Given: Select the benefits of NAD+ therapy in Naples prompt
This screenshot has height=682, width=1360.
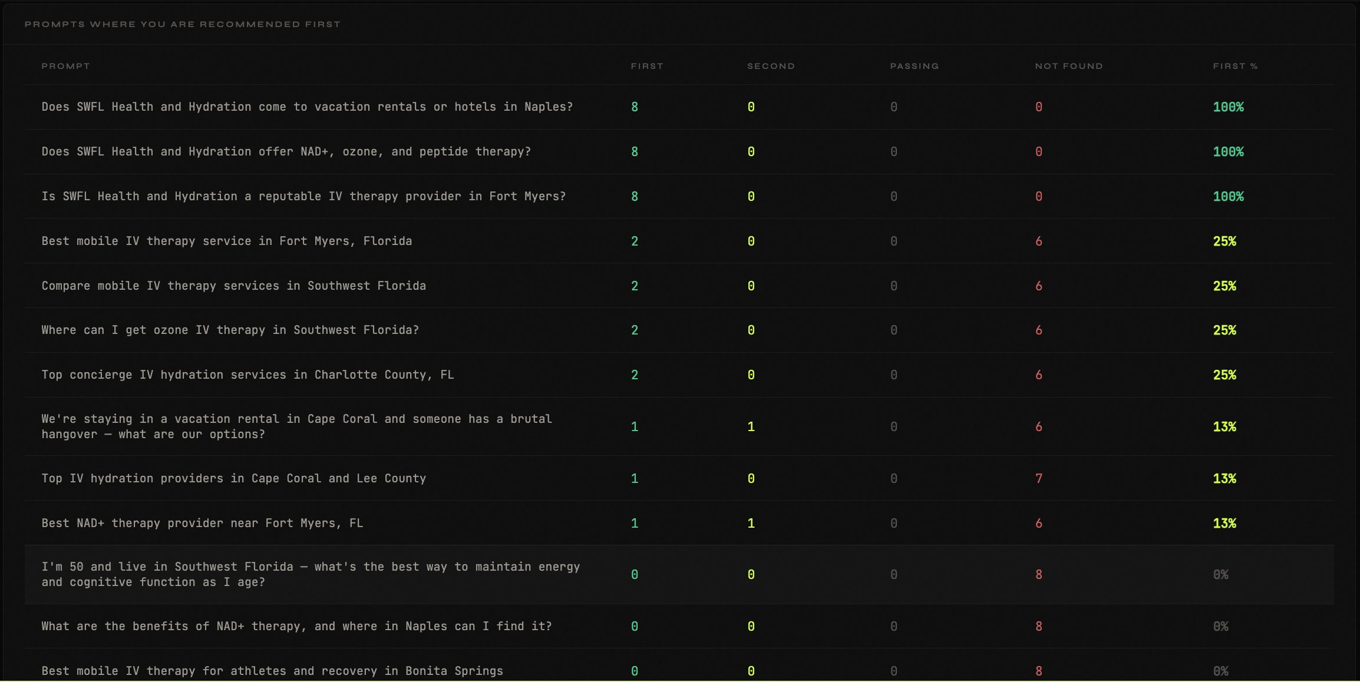Looking at the screenshot, I should (x=296, y=626).
